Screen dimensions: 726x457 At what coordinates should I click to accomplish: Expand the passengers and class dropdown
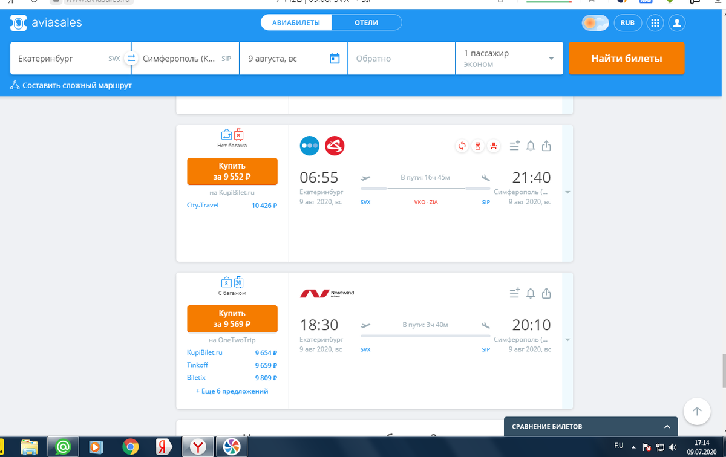[509, 59]
